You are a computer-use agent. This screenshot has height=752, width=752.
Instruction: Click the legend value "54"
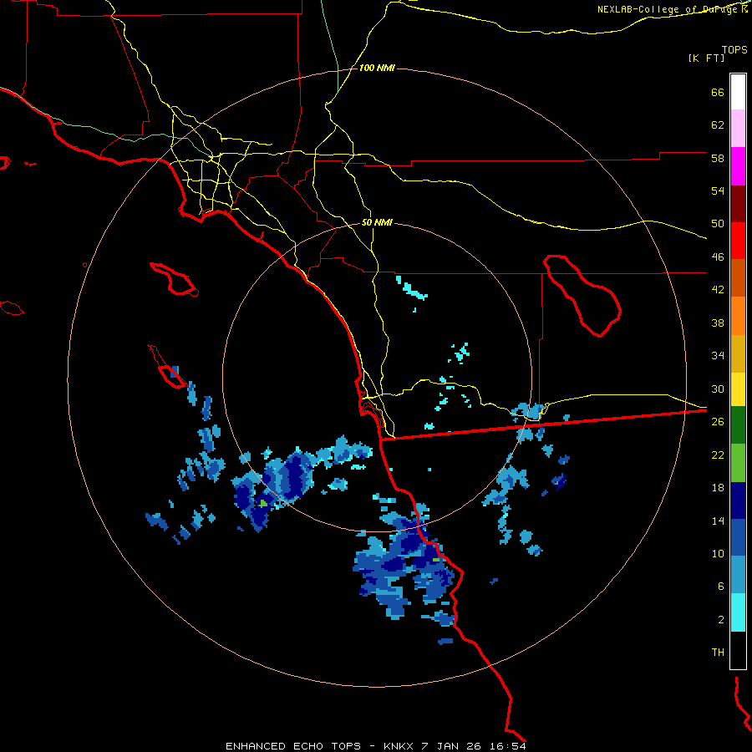click(718, 191)
